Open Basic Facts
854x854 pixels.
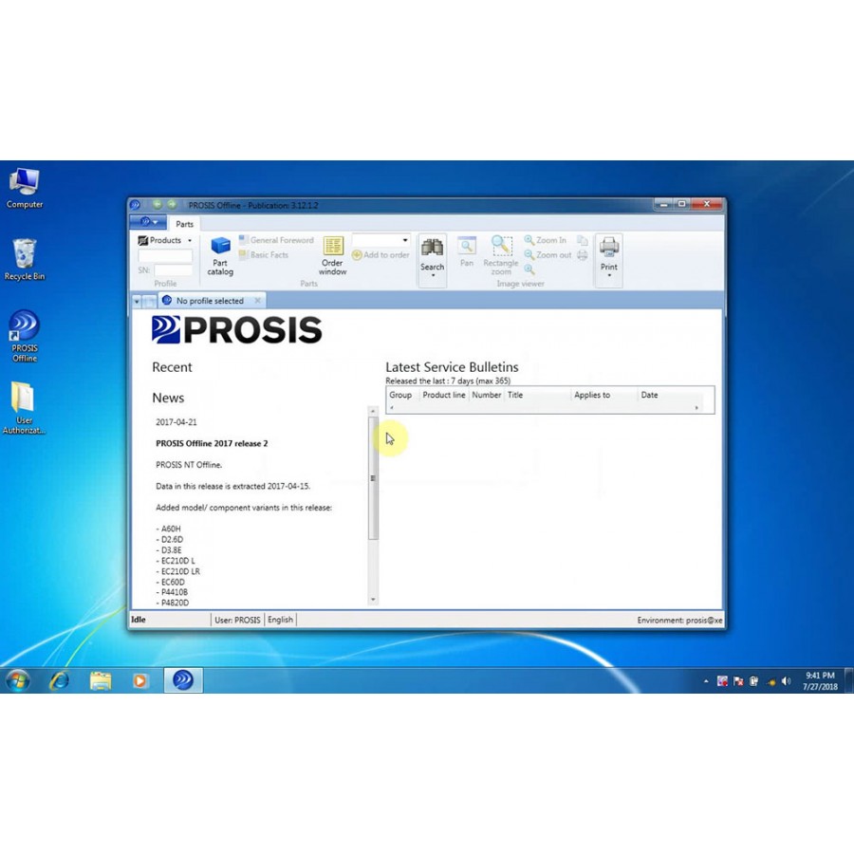[x=264, y=255]
